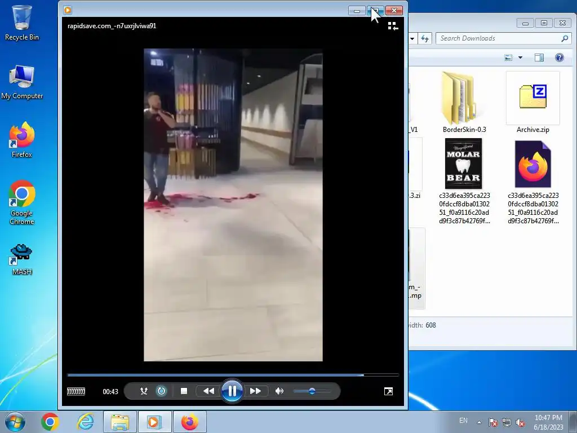Open the Action Center flag icon
This screenshot has height=433, width=577.
coord(493,422)
